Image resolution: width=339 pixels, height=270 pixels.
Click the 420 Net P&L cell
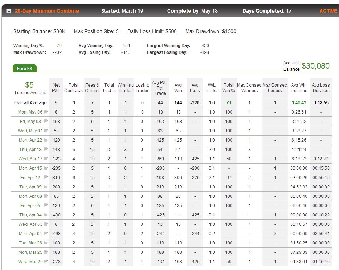coord(56,140)
